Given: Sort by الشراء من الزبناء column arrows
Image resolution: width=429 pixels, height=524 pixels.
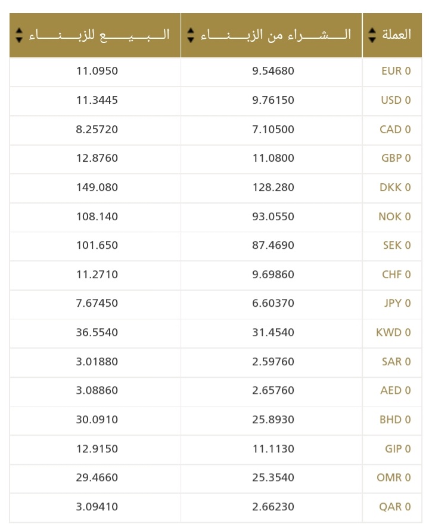Looking at the screenshot, I should click(191, 35).
